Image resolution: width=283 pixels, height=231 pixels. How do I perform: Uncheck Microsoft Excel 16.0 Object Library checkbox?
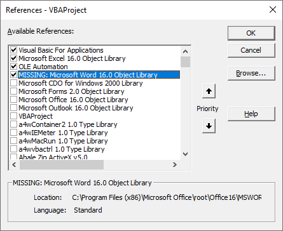pyautogui.click(x=14, y=58)
